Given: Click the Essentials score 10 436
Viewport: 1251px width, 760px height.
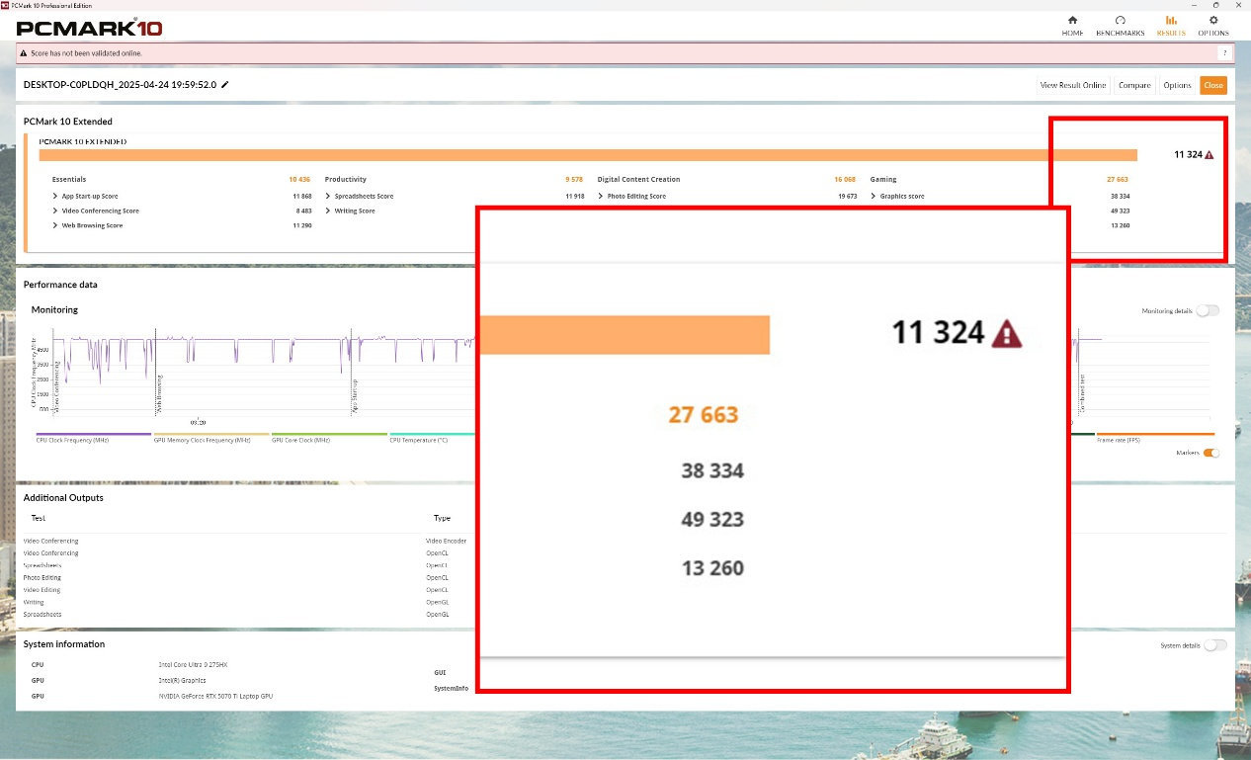Looking at the screenshot, I should [299, 180].
